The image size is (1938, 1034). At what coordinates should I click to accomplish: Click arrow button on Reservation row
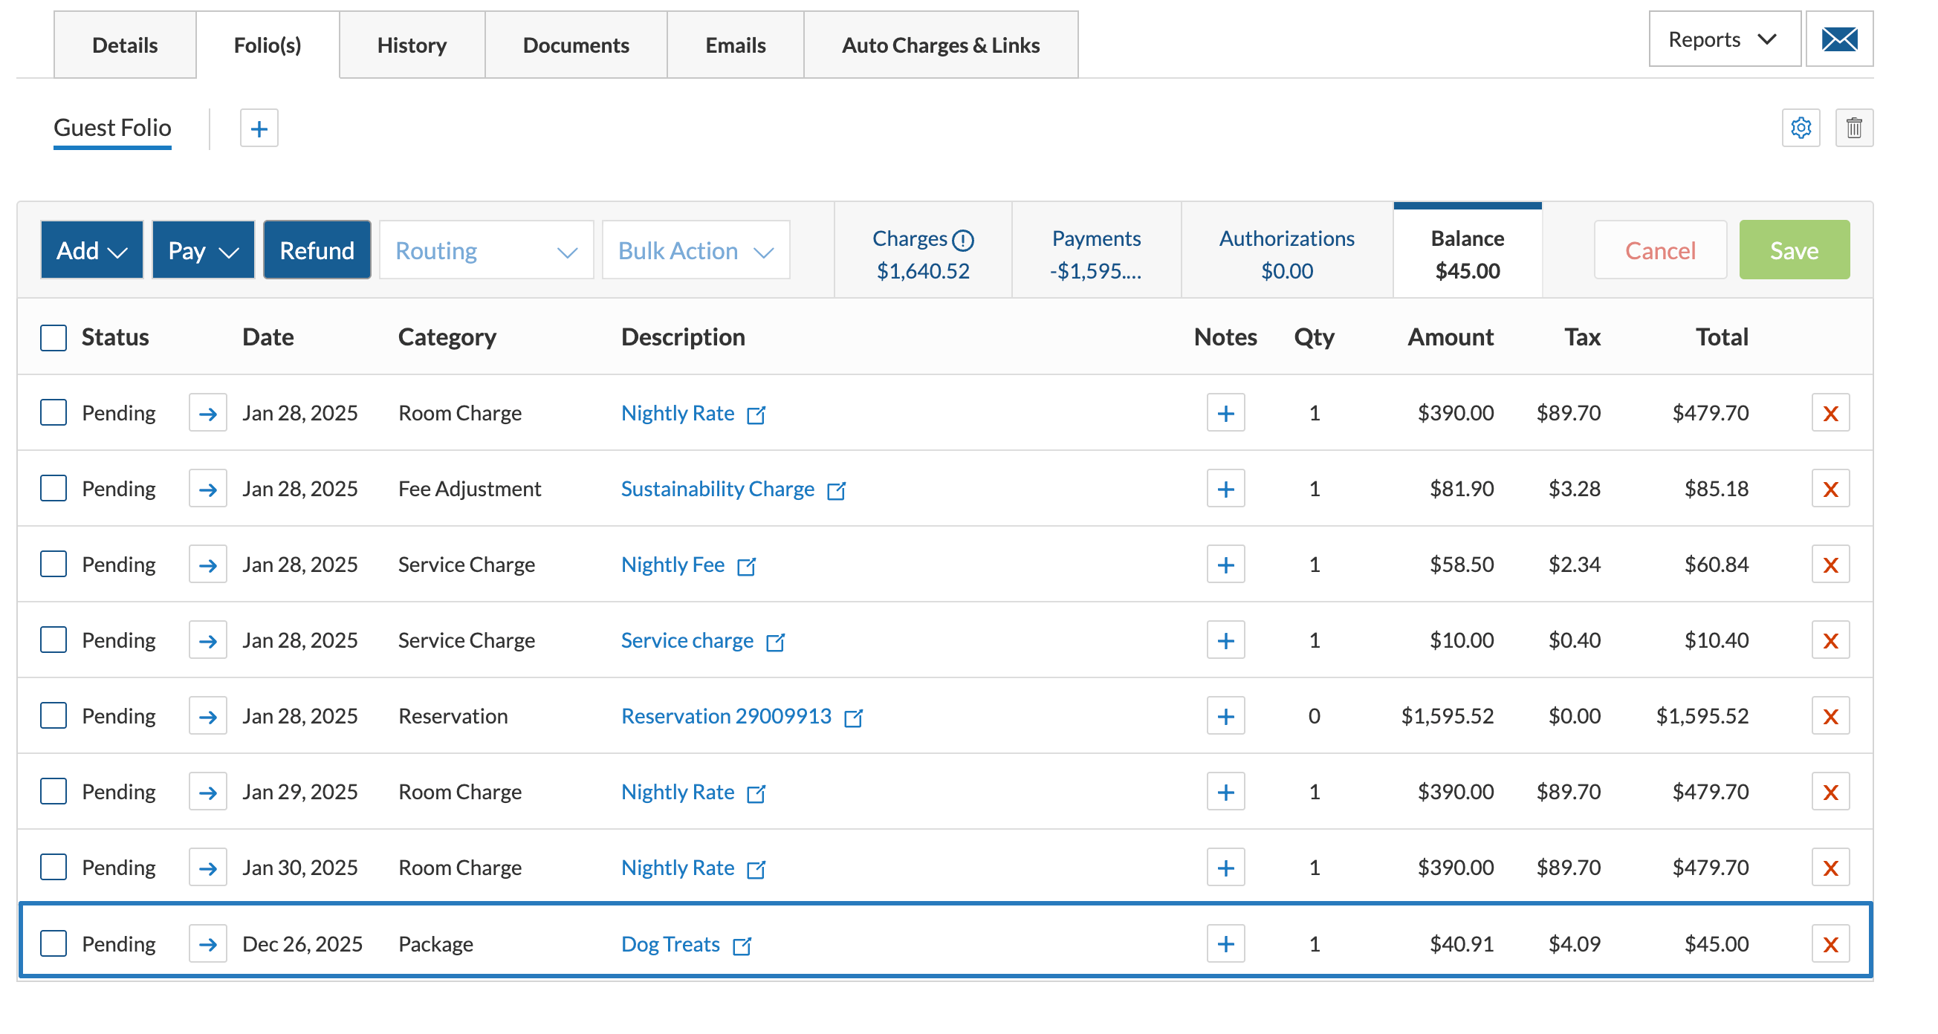point(207,716)
